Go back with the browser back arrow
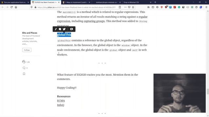The width and height of the screenshot is (209, 117). click(x=3, y=7)
